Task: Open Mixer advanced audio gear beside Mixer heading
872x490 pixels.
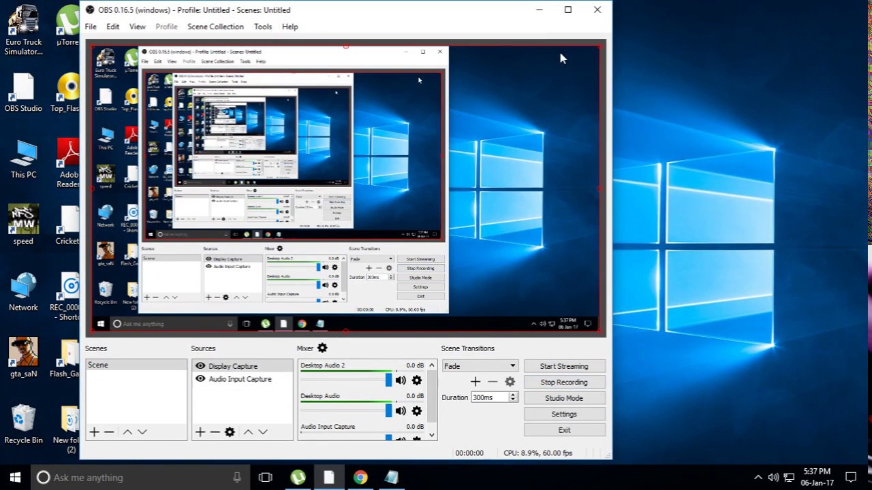Action: (x=322, y=348)
